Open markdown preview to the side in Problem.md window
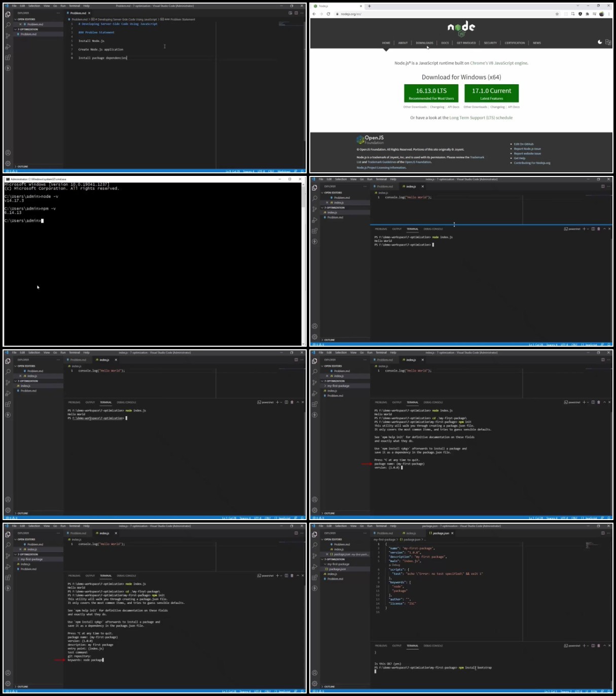The height and width of the screenshot is (696, 616). [290, 13]
